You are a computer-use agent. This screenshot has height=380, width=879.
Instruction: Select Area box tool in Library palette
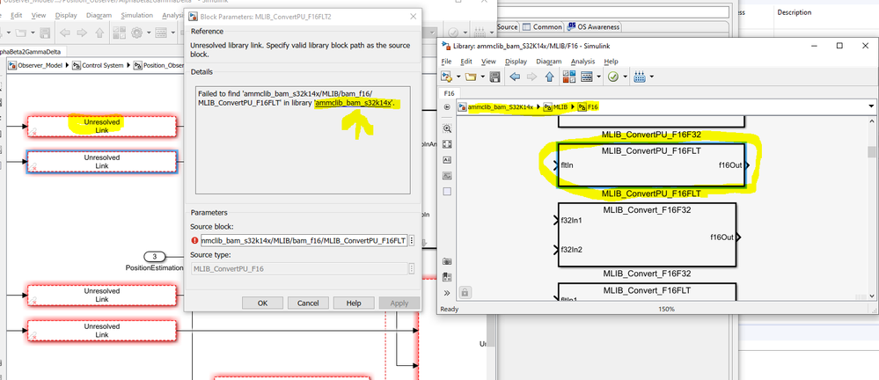[447, 191]
